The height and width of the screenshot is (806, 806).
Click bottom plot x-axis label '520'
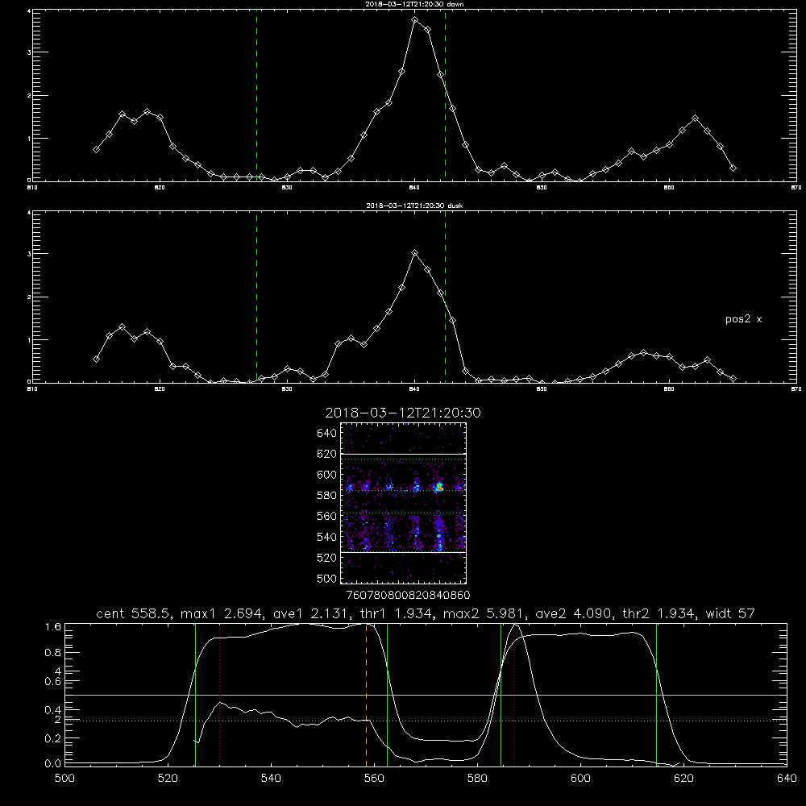168,779
